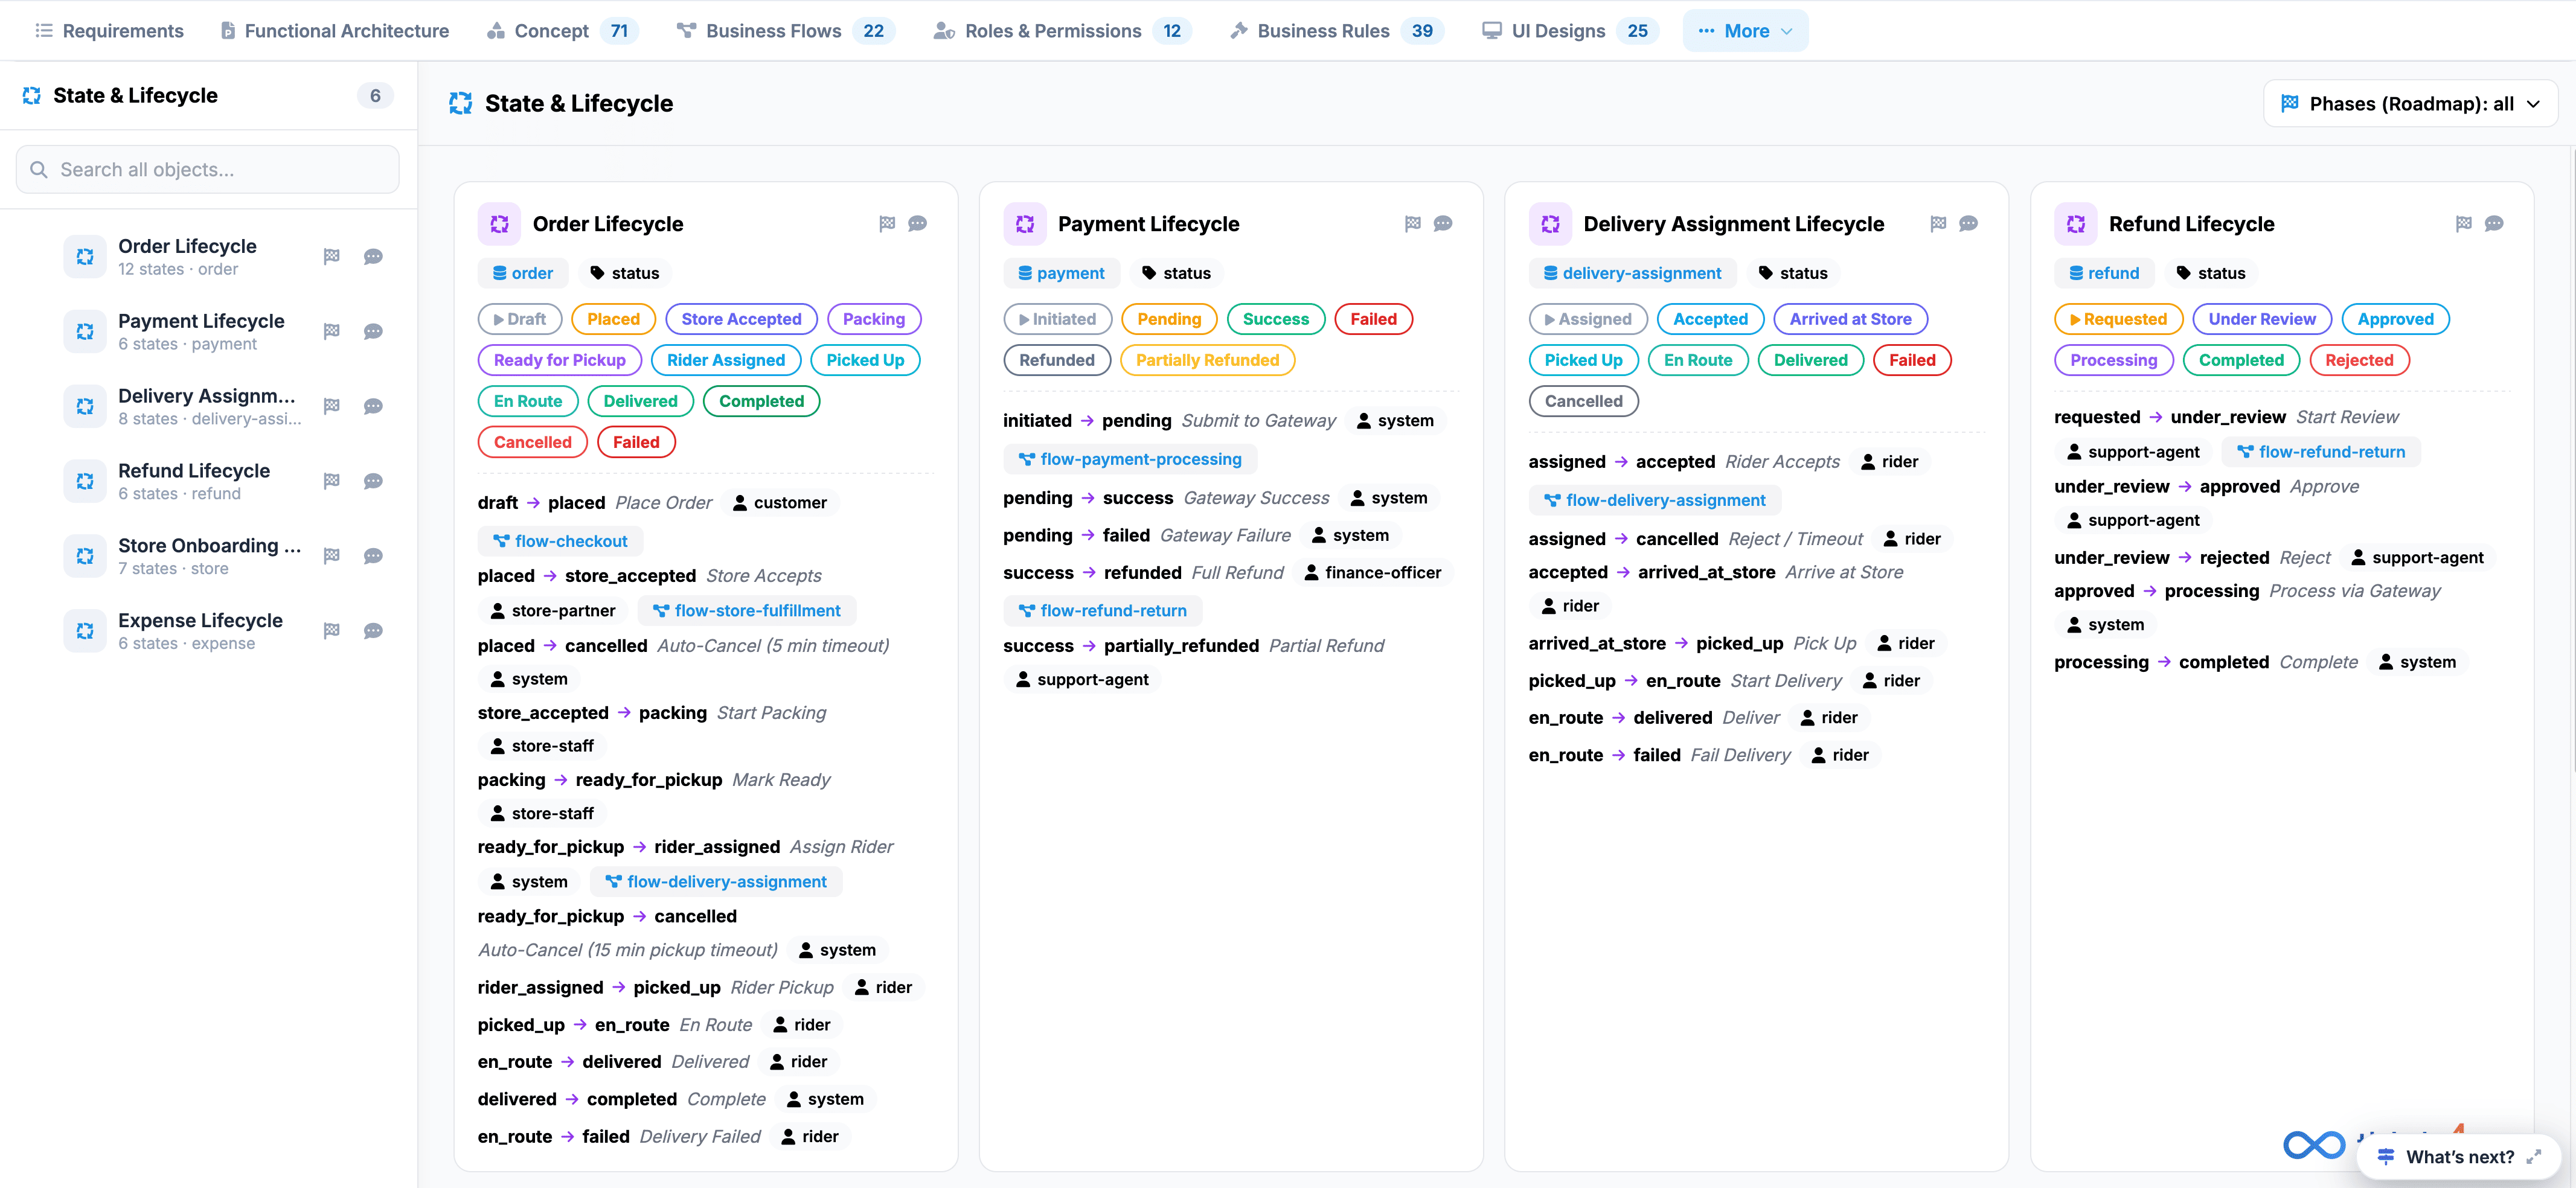Open the Phases (Roadmap): all dropdown
The width and height of the screenshot is (2576, 1188).
tap(2410, 104)
